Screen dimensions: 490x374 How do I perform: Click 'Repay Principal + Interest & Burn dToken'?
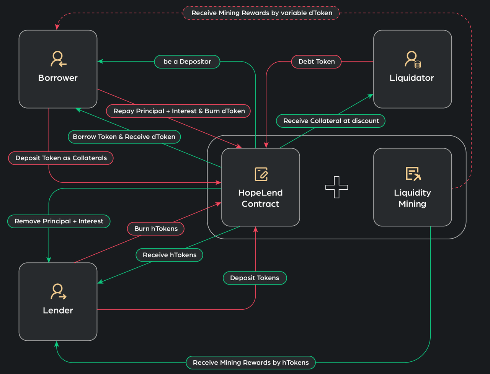[179, 111]
